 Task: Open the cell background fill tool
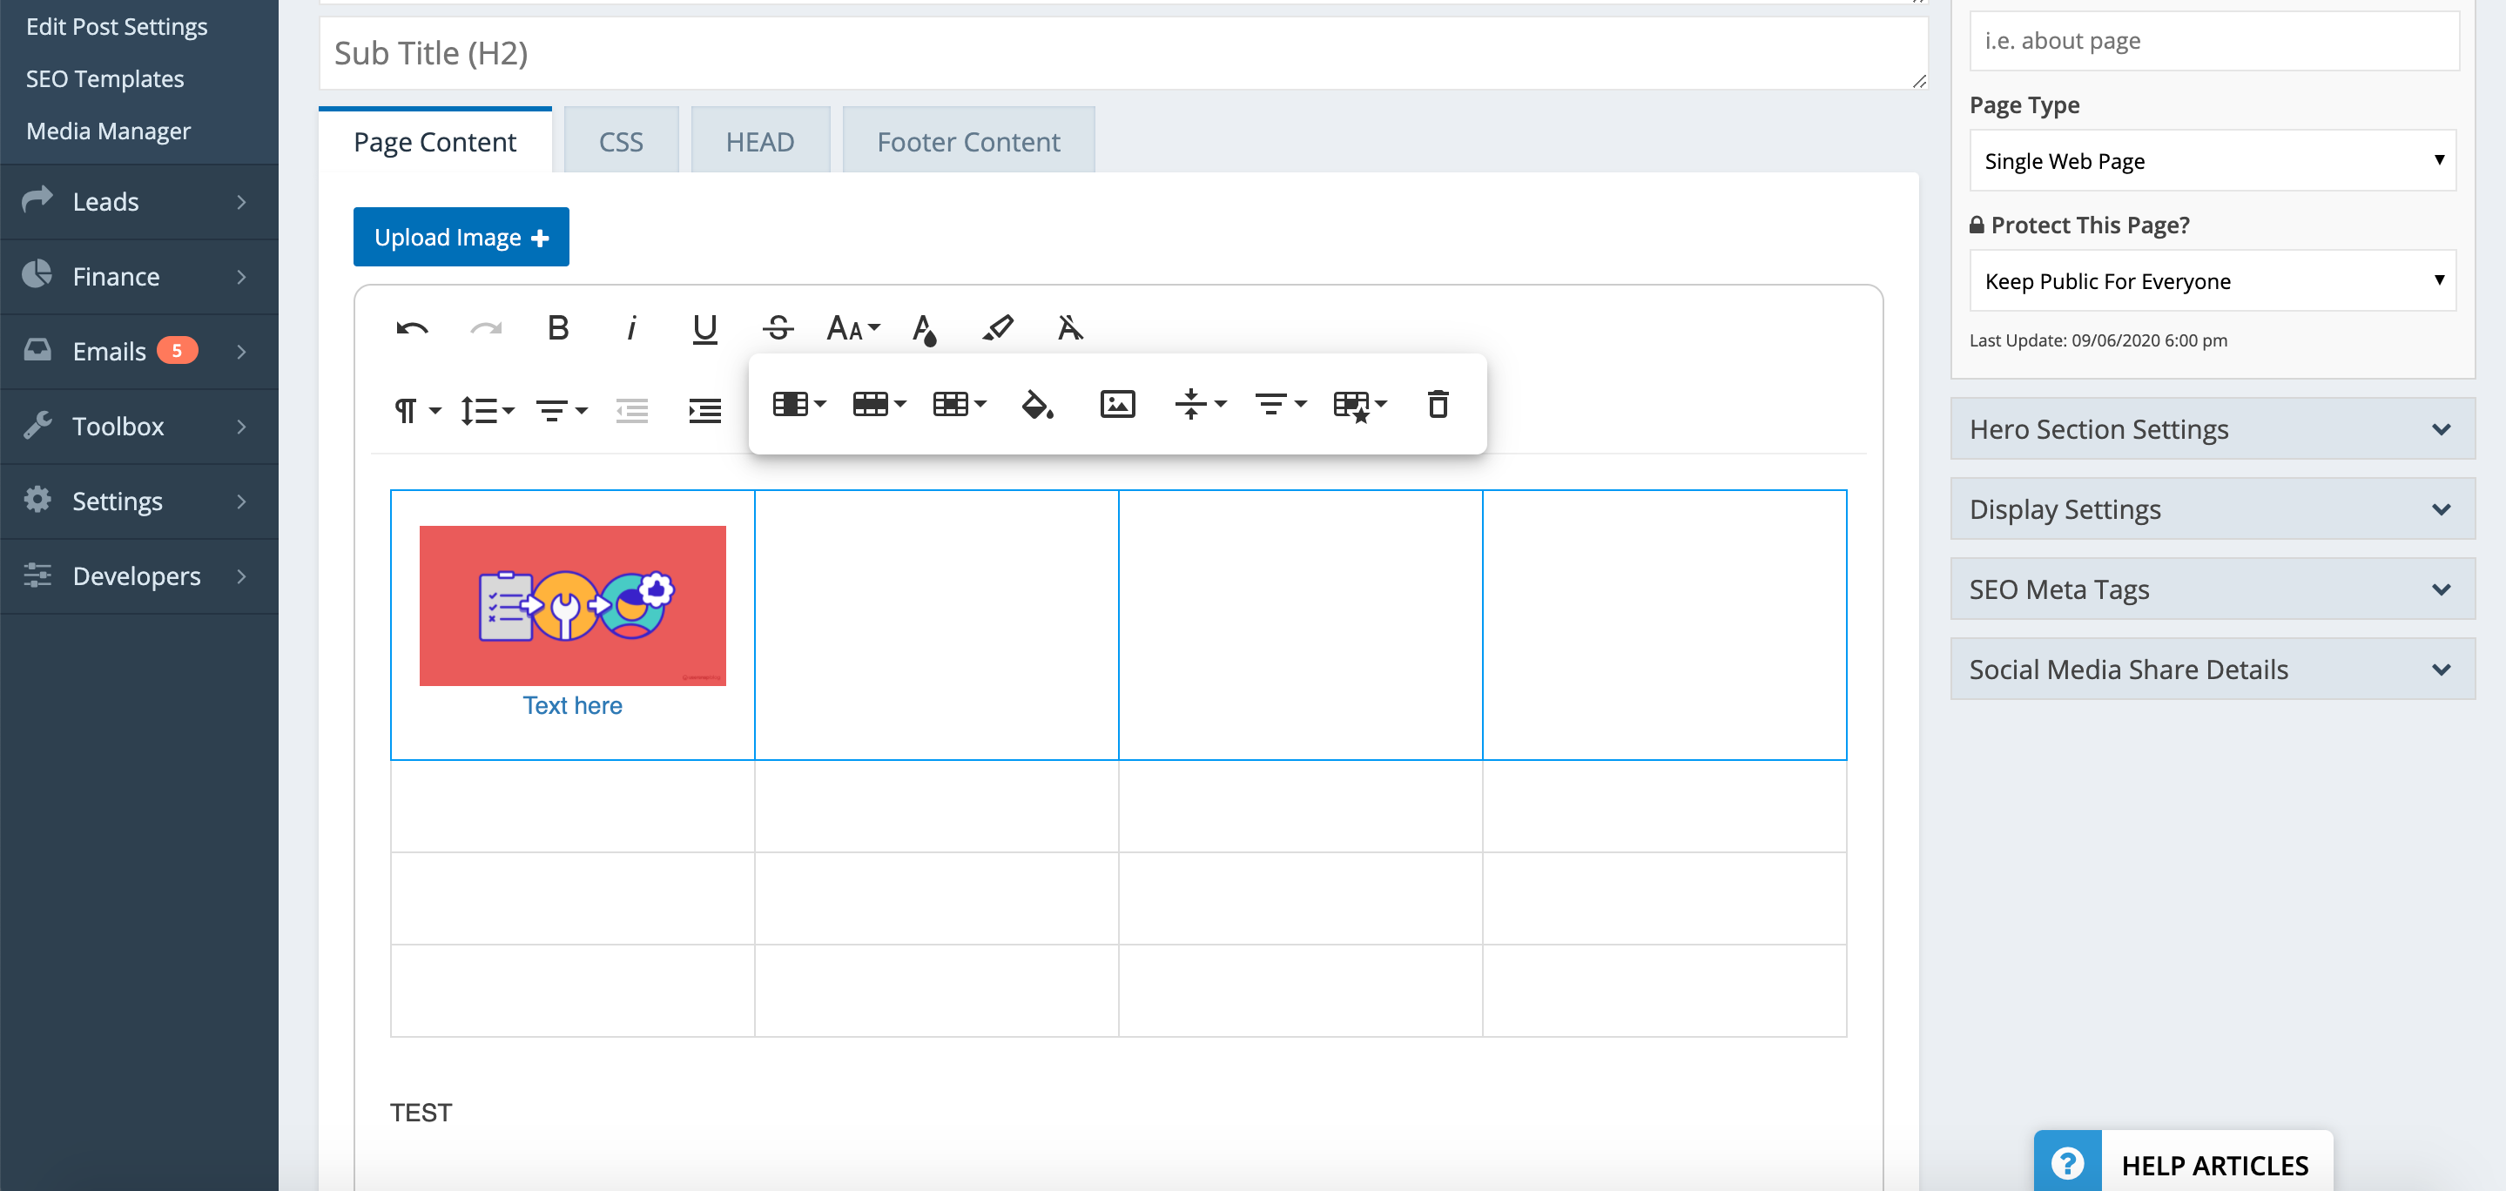pos(1036,404)
